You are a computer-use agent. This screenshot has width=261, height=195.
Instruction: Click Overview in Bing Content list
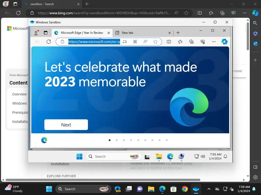tap(19, 94)
